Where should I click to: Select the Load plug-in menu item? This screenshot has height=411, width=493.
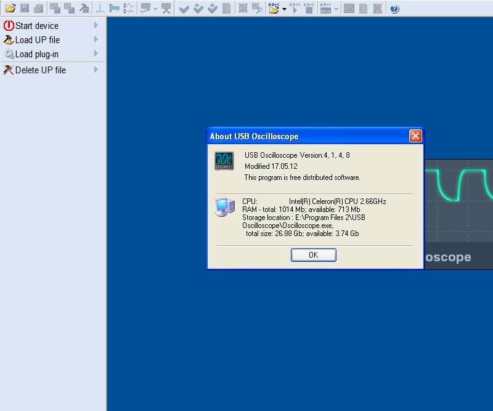click(x=53, y=54)
